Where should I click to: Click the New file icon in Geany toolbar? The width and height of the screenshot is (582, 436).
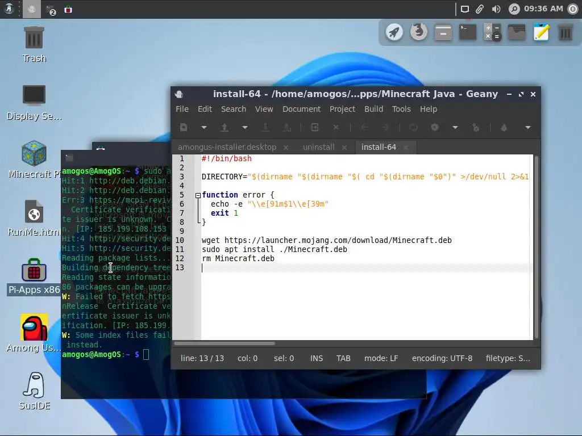point(184,128)
